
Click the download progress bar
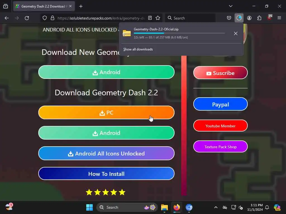click(x=179, y=33)
